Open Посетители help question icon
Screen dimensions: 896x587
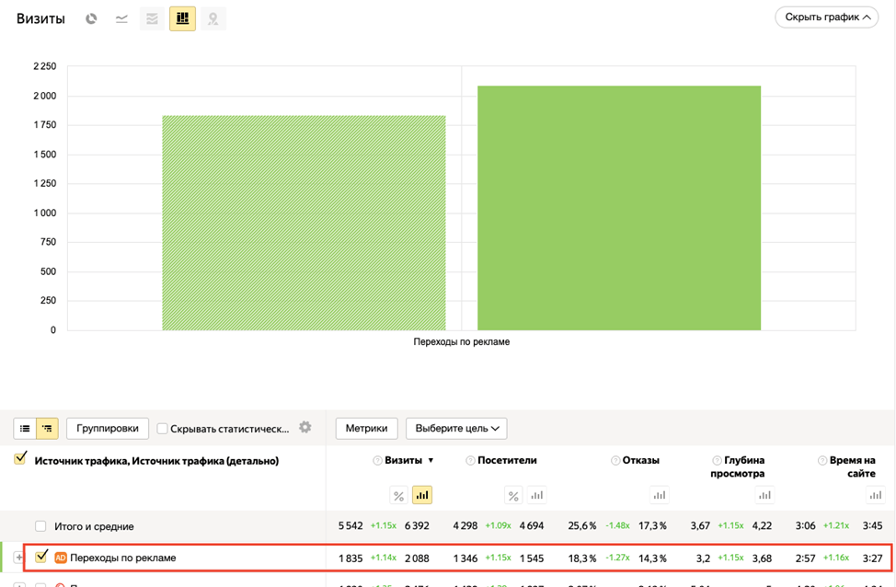pos(470,461)
